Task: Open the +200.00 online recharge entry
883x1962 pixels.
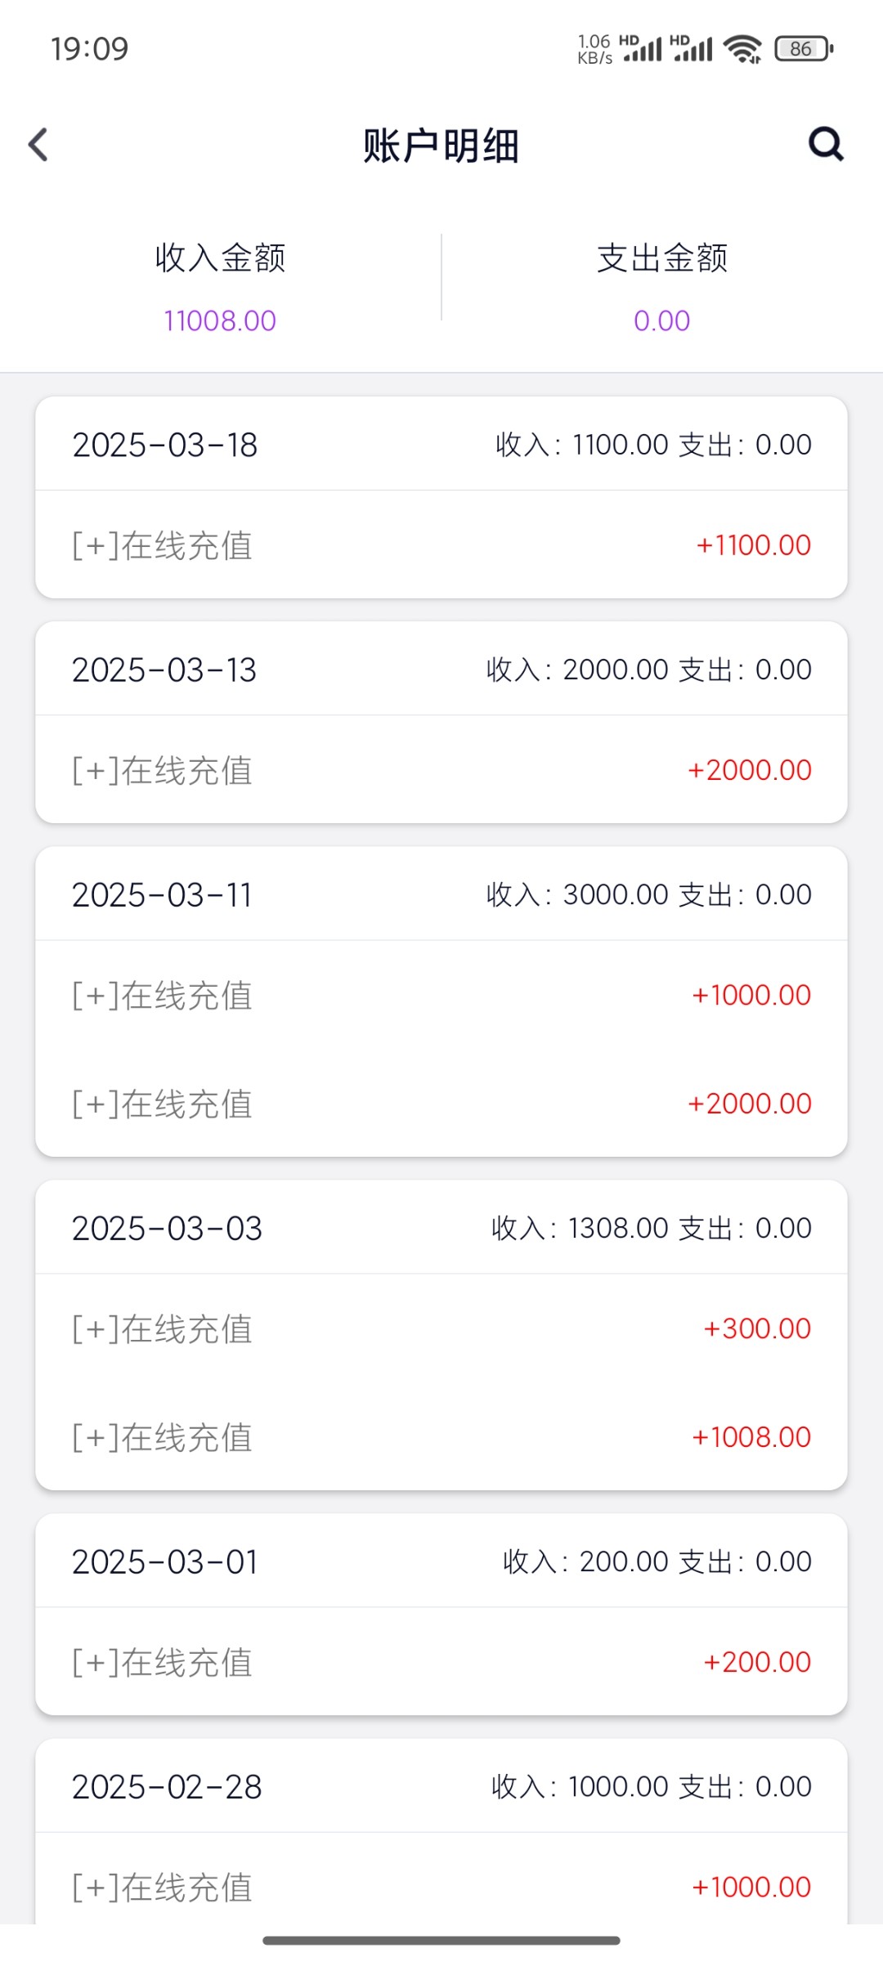Action: (441, 1662)
